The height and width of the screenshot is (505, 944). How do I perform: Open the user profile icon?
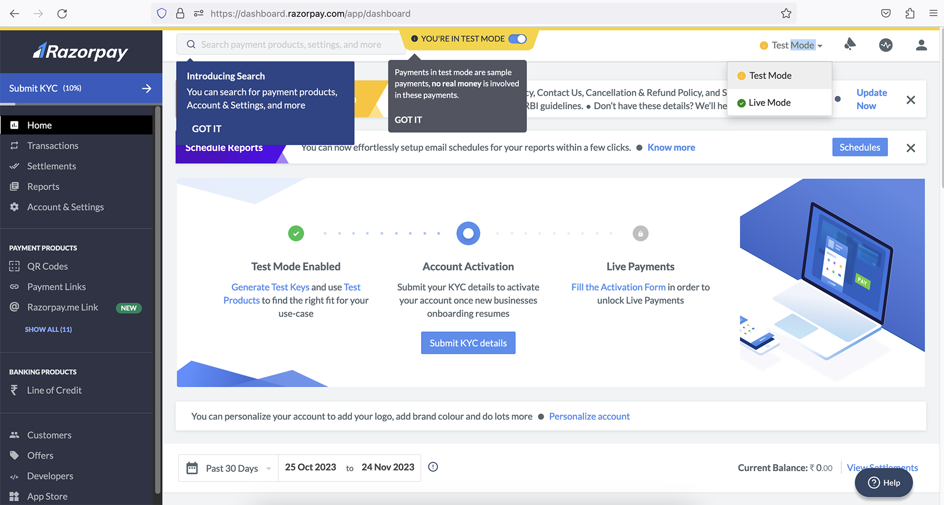tap(921, 45)
